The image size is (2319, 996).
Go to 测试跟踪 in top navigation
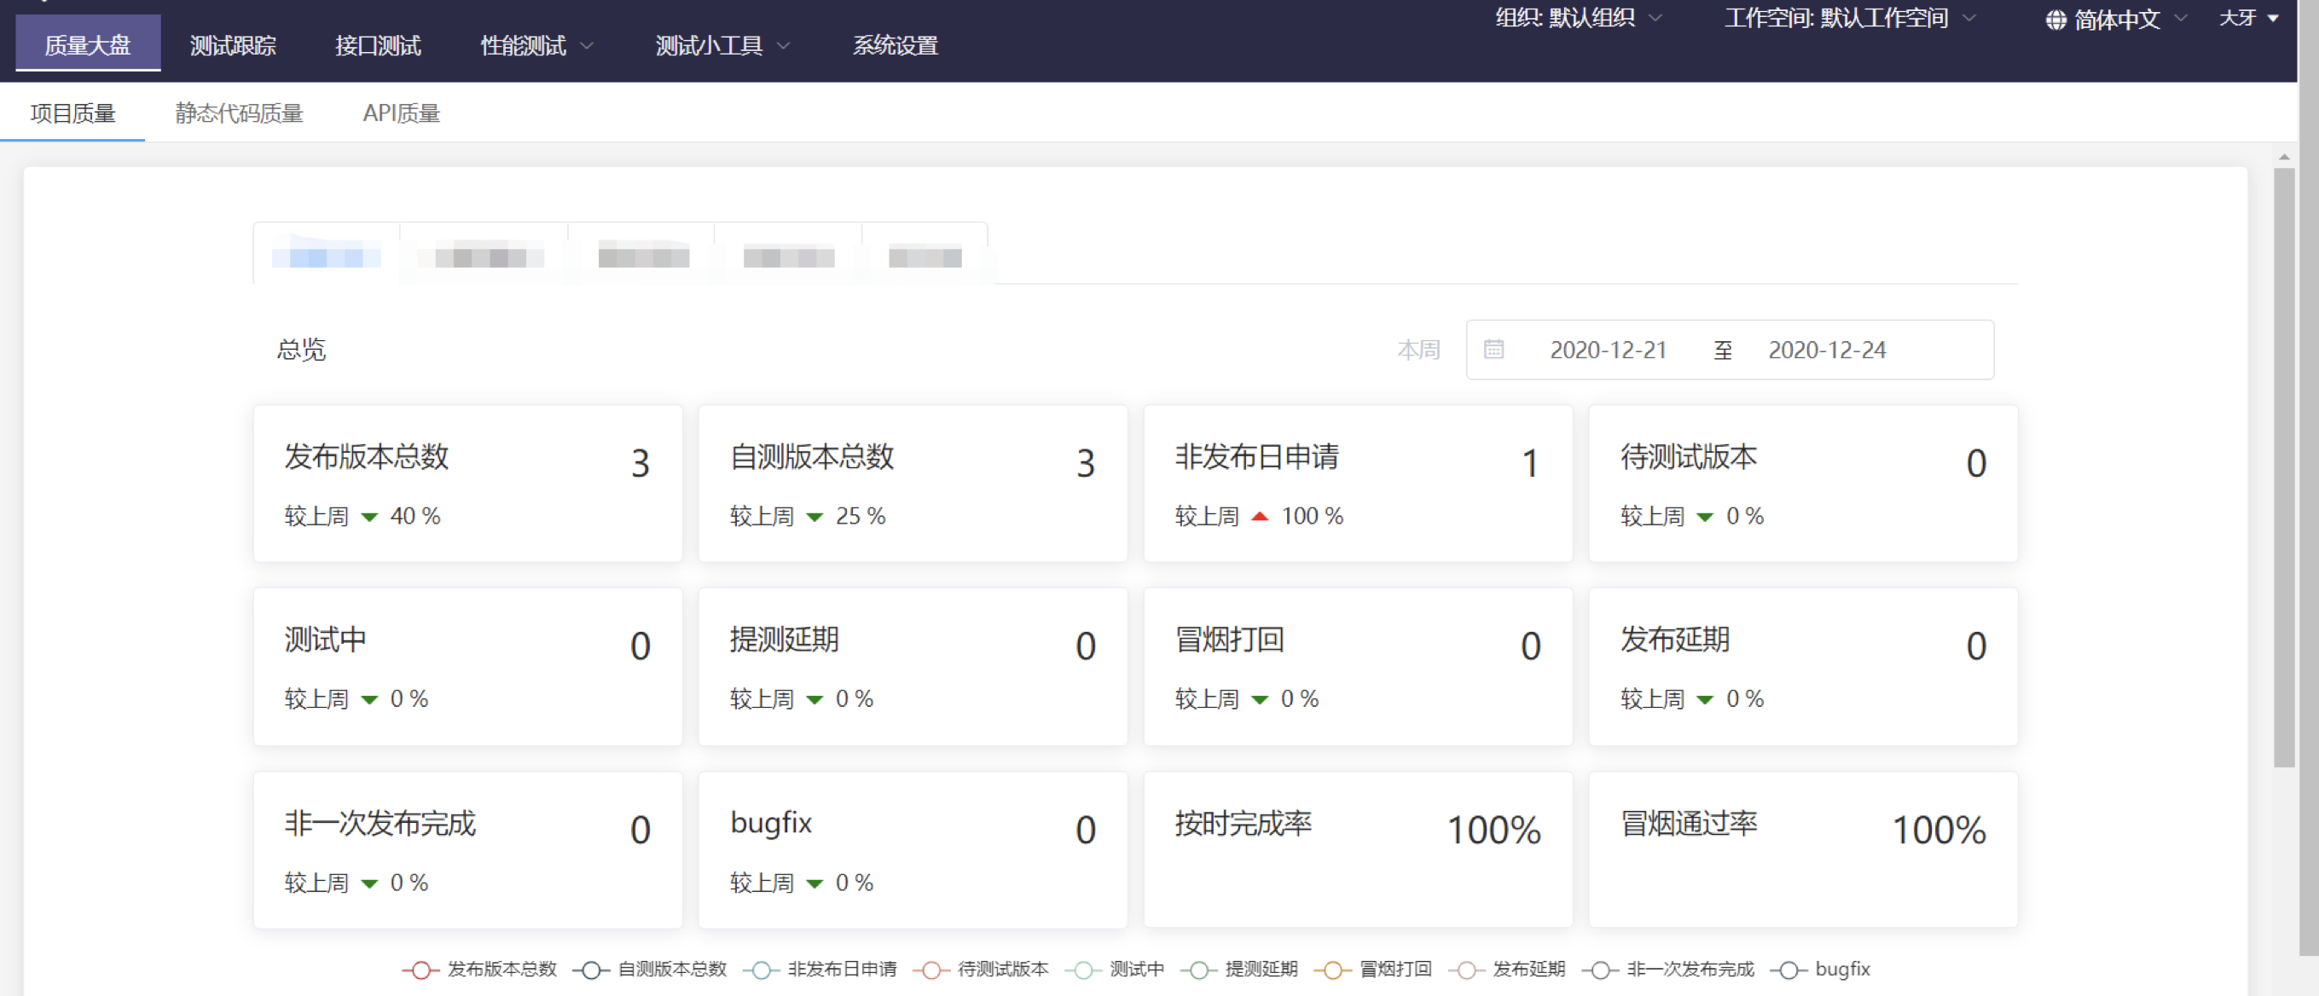[x=232, y=46]
